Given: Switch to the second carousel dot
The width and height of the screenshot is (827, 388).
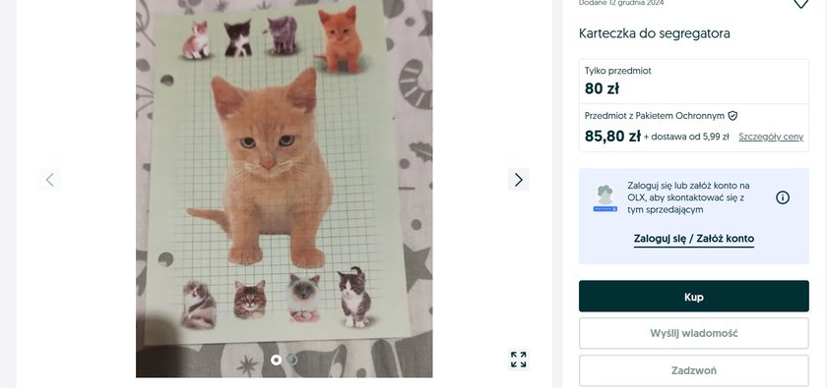Looking at the screenshot, I should pyautogui.click(x=292, y=360).
